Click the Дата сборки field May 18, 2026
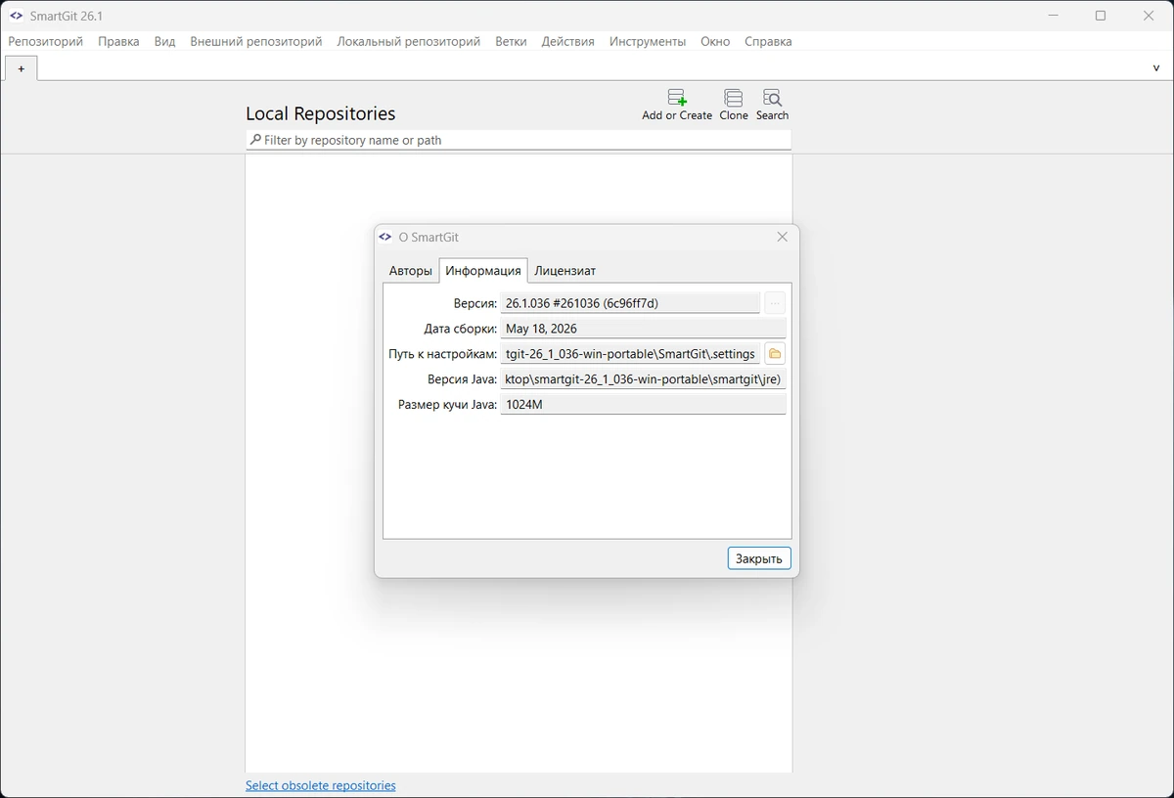This screenshot has width=1174, height=798. (x=643, y=329)
